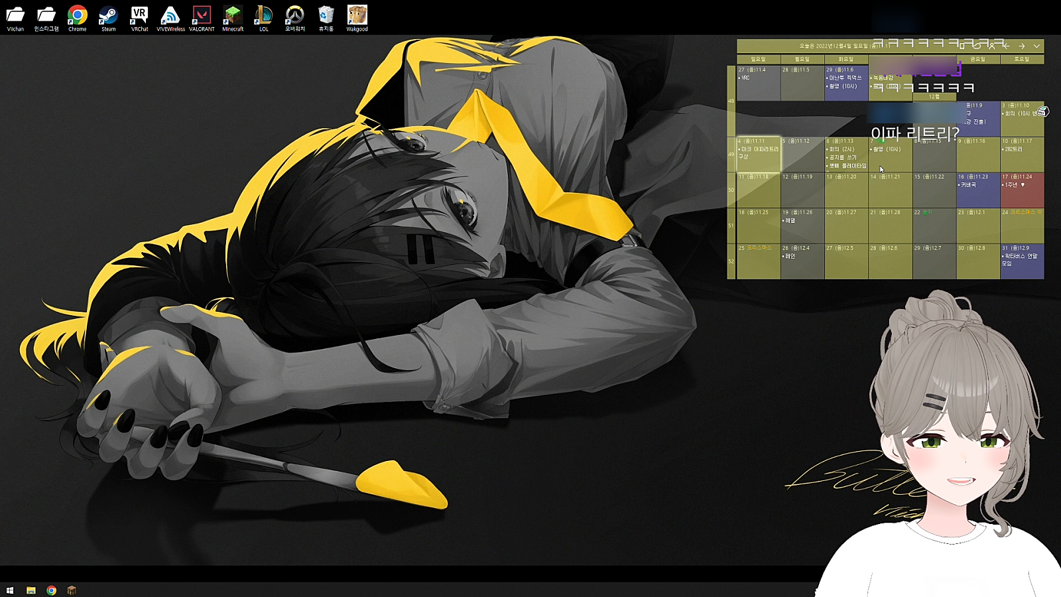Go to previous month in the calendar widget

pos(1007,46)
